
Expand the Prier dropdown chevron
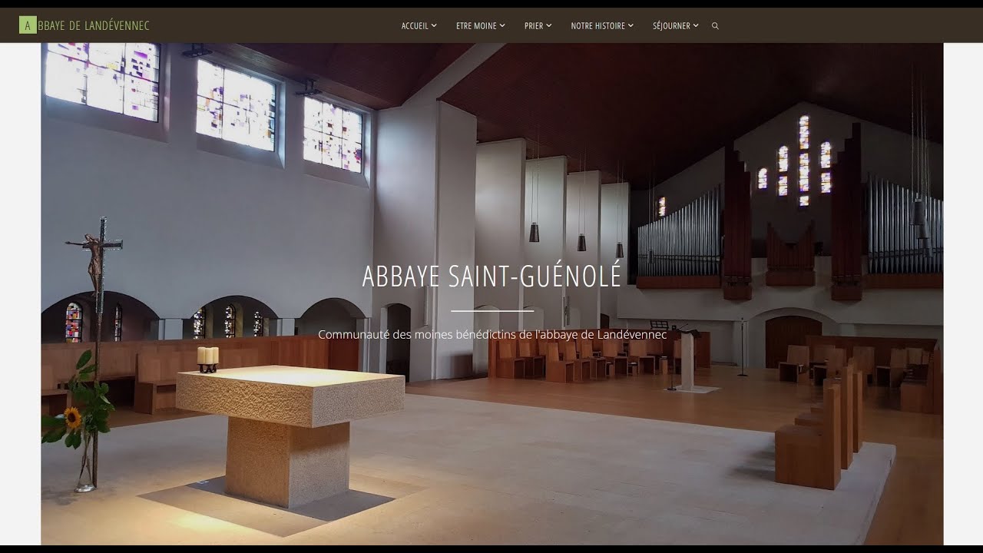click(x=549, y=26)
